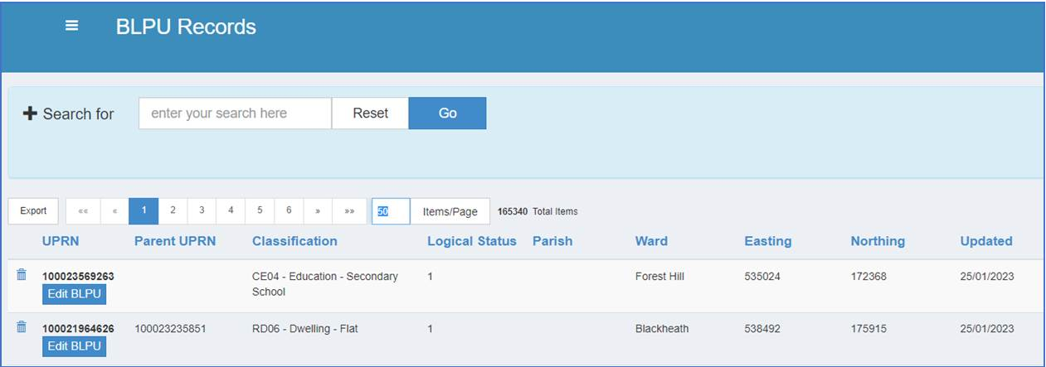This screenshot has width=1046, height=367.
Task: Go to the previous results page
Action: [x=114, y=211]
